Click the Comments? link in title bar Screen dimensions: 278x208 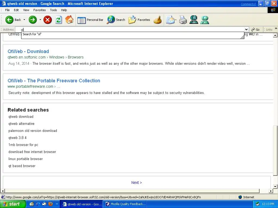pos(248,4)
